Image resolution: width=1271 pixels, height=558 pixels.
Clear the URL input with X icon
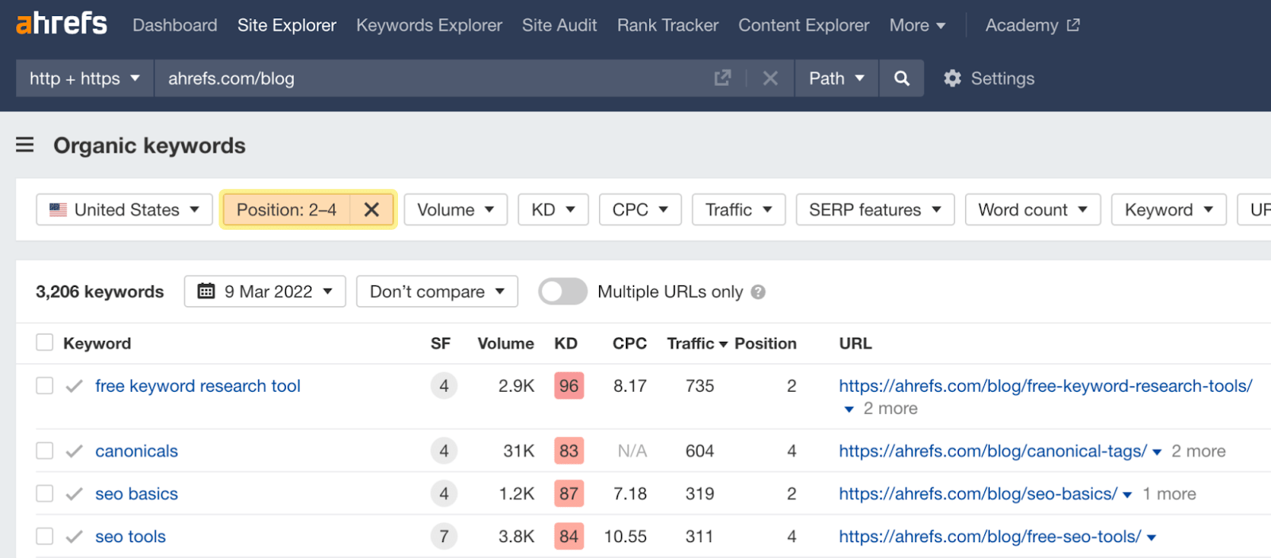(x=770, y=78)
